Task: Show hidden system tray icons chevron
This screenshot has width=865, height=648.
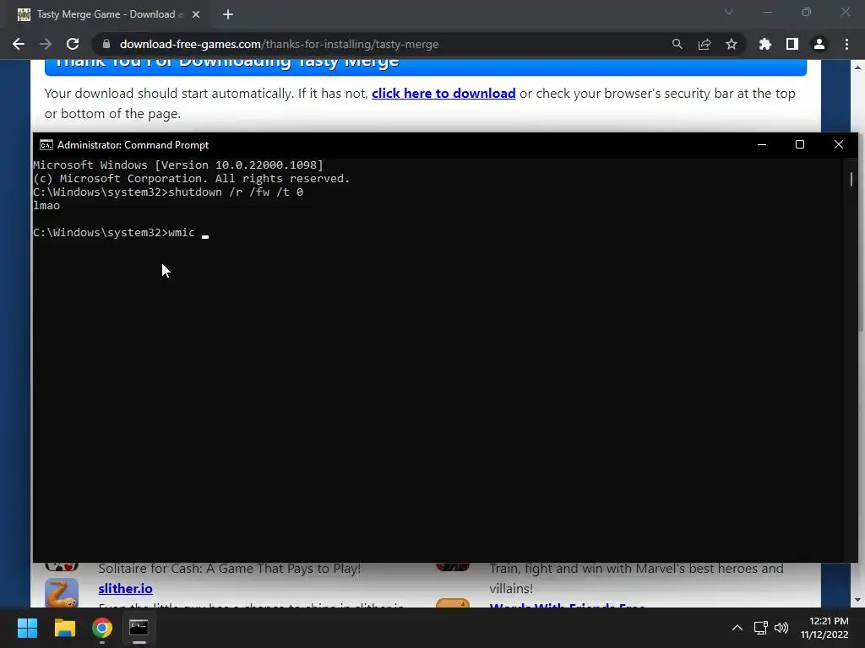Action: [737, 628]
